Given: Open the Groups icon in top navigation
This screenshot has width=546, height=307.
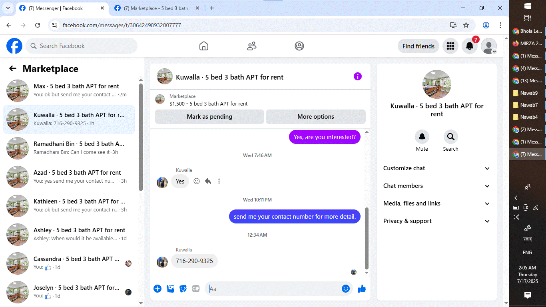Looking at the screenshot, I should coord(299,46).
